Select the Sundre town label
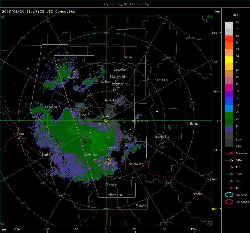250x233 pixels. (84, 115)
